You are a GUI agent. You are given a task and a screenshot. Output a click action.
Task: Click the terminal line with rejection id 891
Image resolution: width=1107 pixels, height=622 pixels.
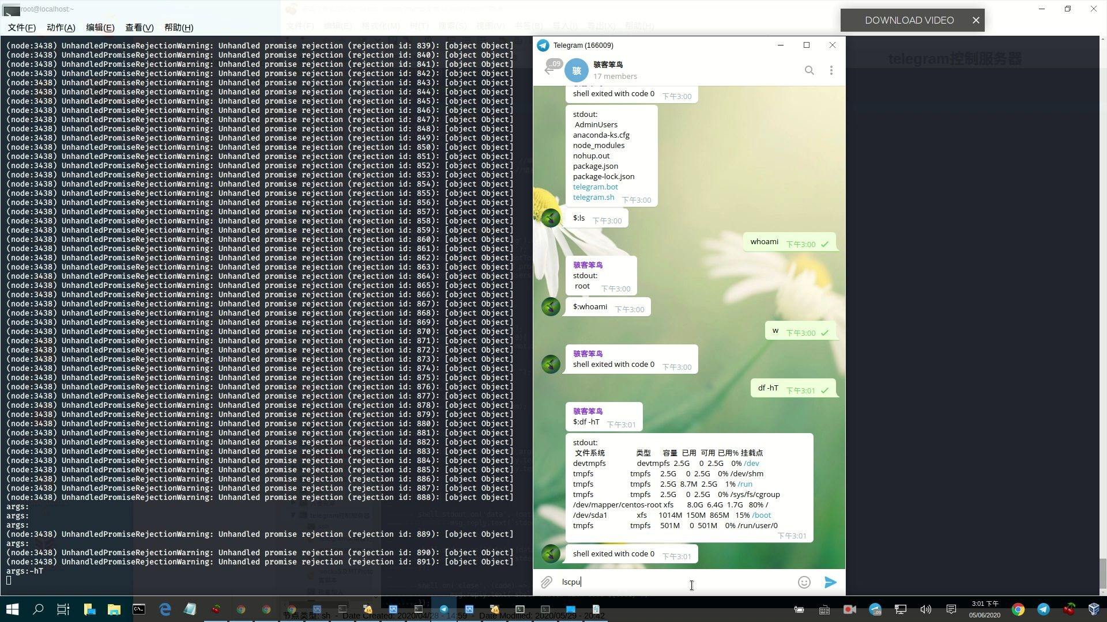(259, 562)
